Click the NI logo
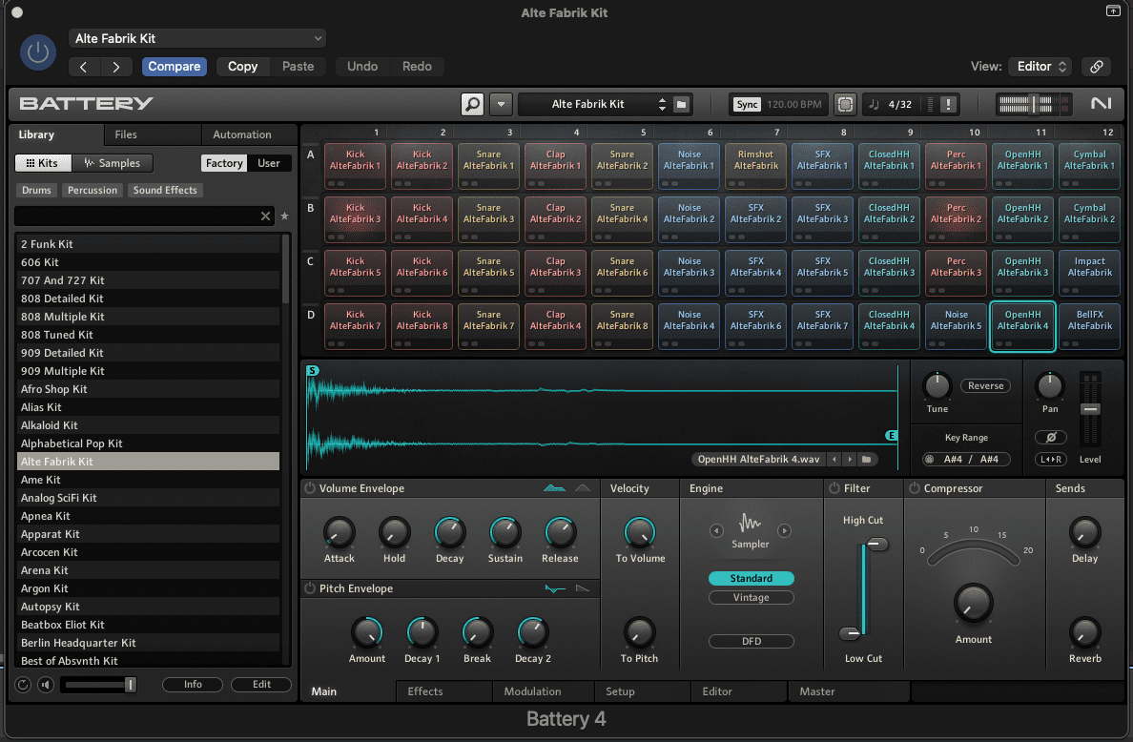Image resolution: width=1133 pixels, height=742 pixels. pos(1101,104)
